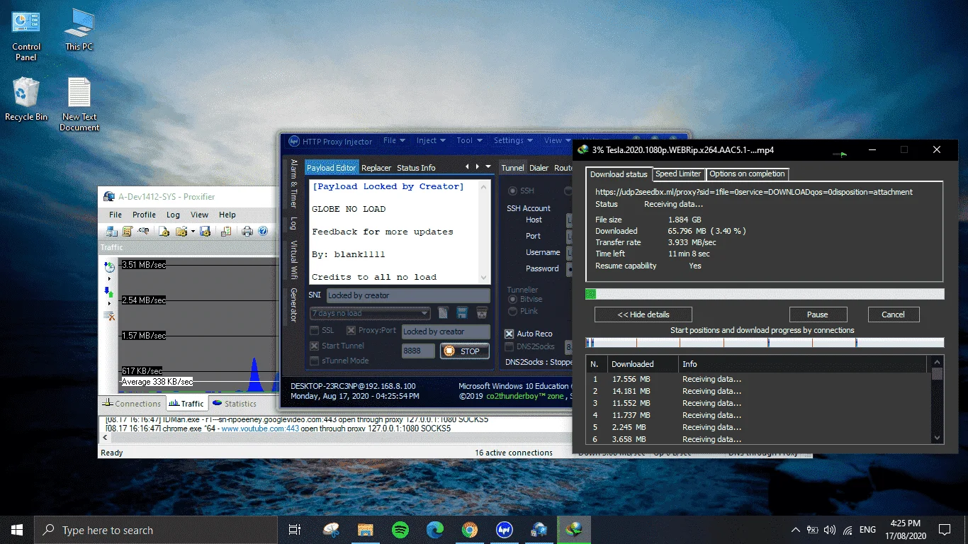
Task: Select the Bitvise tunneller radio button
Action: pyautogui.click(x=512, y=300)
